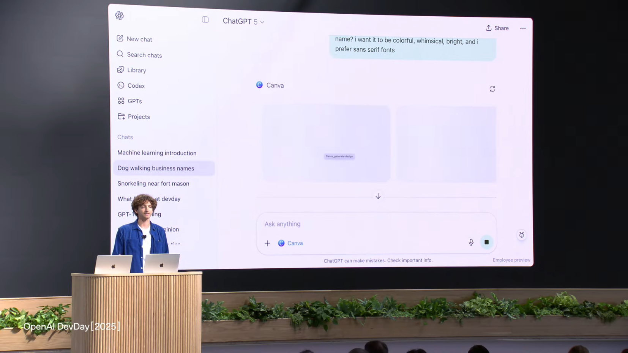Click the plus attach icon in composer
628x353 pixels.
[267, 243]
